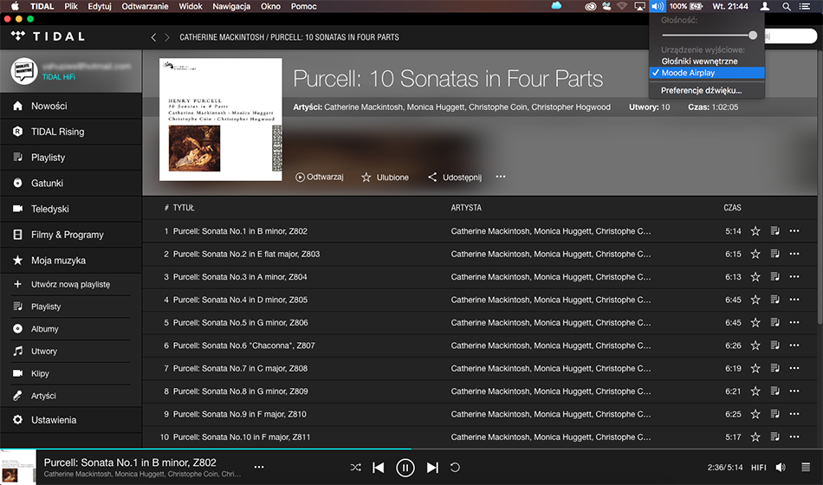Favorite Sonata No.3 in A minor
The height and width of the screenshot is (485, 823).
[755, 276]
